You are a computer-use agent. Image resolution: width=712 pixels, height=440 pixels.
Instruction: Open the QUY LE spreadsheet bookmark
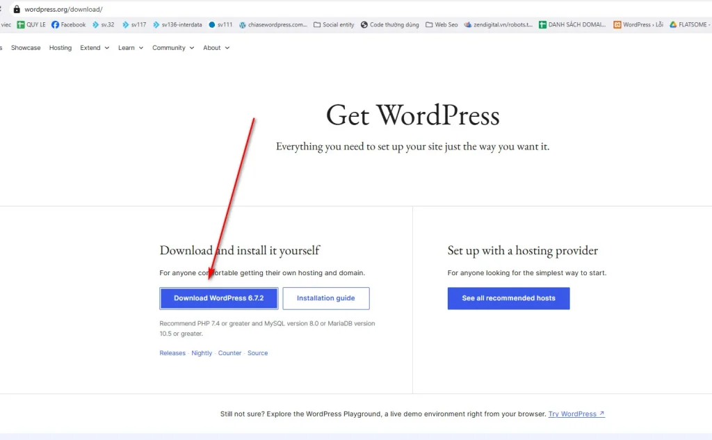tap(31, 24)
